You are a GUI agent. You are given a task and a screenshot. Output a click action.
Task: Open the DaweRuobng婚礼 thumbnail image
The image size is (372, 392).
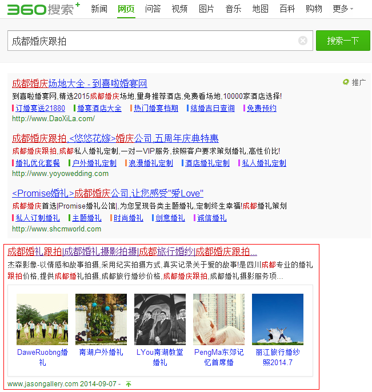click(x=42, y=319)
